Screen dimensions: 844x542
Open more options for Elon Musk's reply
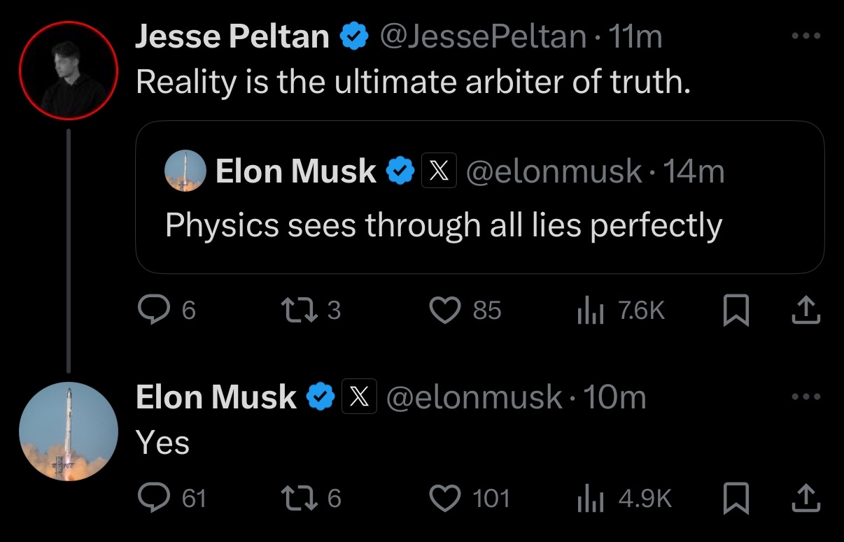[804, 397]
